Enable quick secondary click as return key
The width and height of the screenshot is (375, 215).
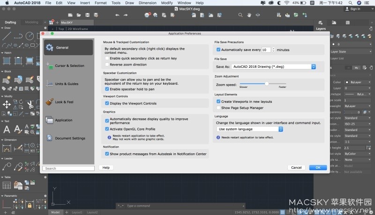click(x=107, y=58)
